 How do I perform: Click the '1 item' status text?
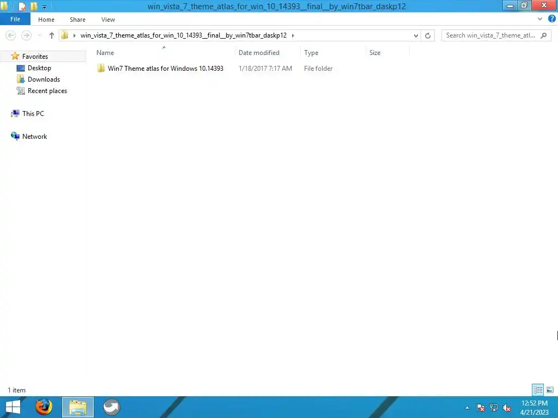17,390
